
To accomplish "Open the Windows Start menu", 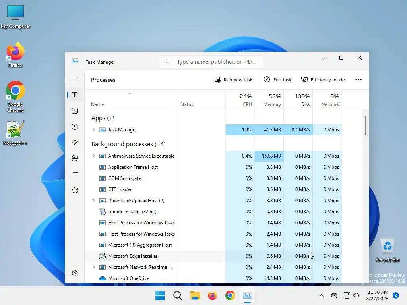I will (160, 295).
